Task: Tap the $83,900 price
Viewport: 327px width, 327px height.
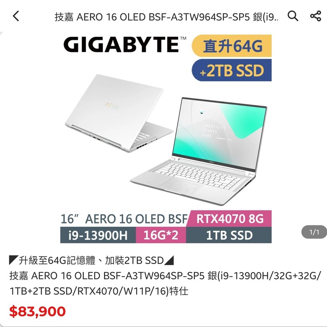Action: tap(38, 311)
